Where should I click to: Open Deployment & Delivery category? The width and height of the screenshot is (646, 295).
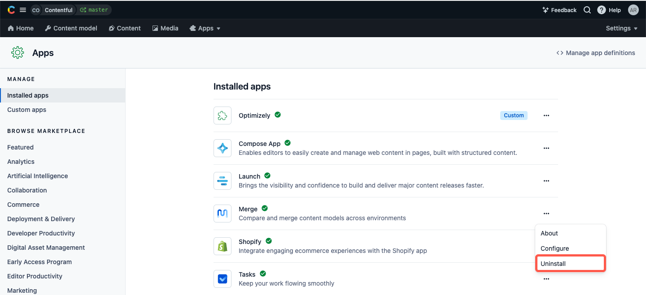click(x=41, y=219)
